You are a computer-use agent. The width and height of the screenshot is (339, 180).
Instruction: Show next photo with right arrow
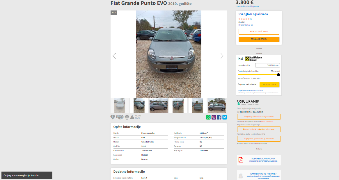pos(222,56)
